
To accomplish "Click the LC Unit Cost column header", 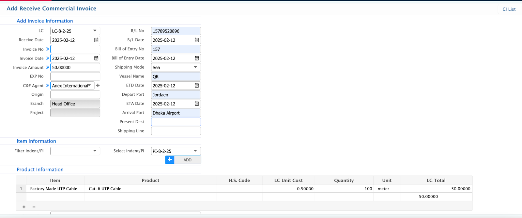I will click(x=288, y=180).
